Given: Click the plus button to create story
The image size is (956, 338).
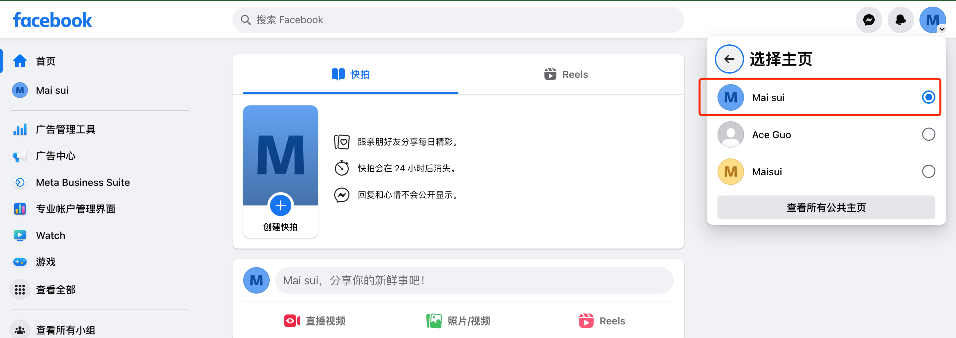Looking at the screenshot, I should click(281, 205).
